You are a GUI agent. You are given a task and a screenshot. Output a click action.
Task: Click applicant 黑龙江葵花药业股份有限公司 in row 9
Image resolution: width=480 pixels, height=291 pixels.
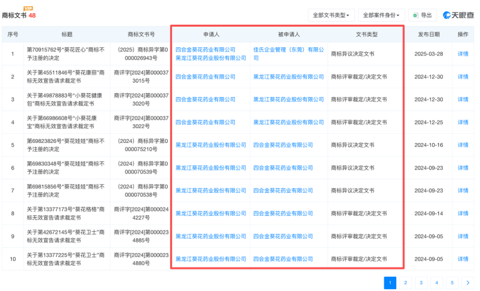[x=211, y=236]
